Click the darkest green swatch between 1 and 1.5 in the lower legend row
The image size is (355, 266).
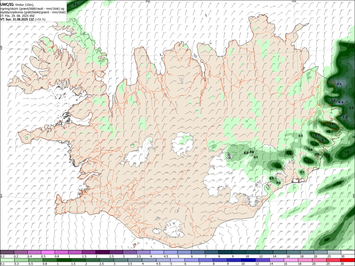tap(64, 260)
